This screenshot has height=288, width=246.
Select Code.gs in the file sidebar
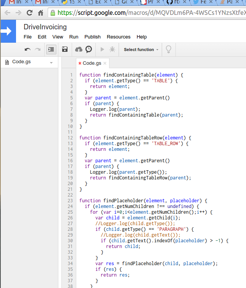click(x=21, y=62)
